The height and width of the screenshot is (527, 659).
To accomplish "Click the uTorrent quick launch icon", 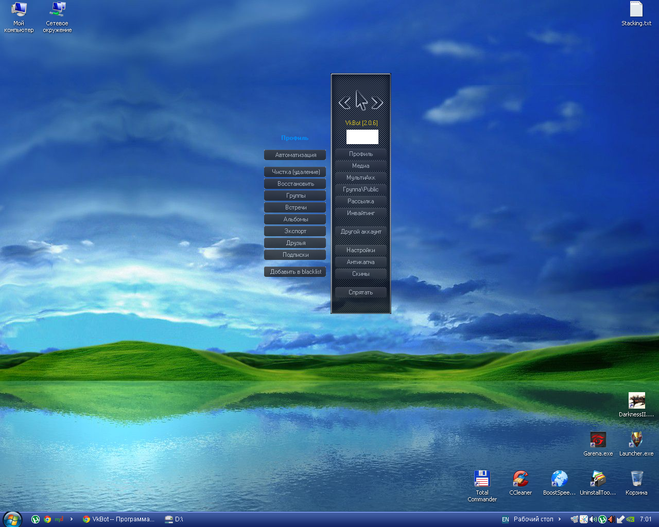I will 36,519.
